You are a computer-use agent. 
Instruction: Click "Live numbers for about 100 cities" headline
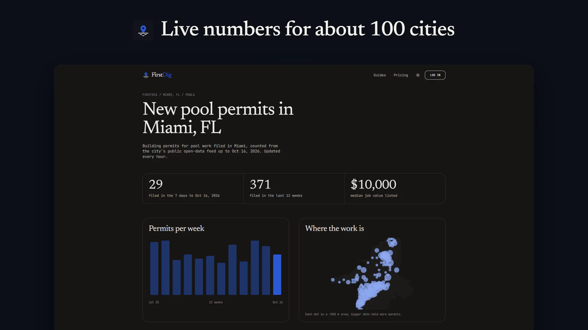tap(307, 29)
